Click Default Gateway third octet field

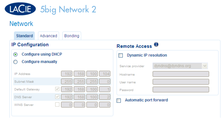(92, 89)
